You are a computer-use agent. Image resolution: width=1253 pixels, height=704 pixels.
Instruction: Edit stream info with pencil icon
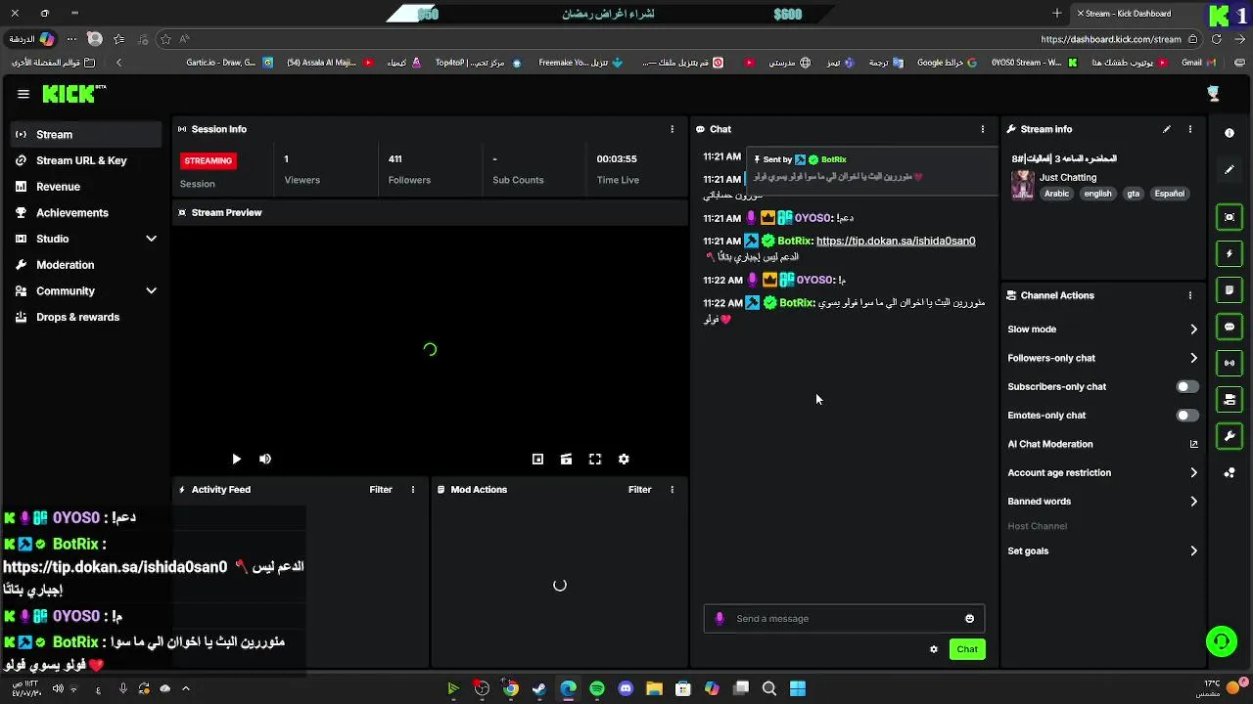point(1167,129)
